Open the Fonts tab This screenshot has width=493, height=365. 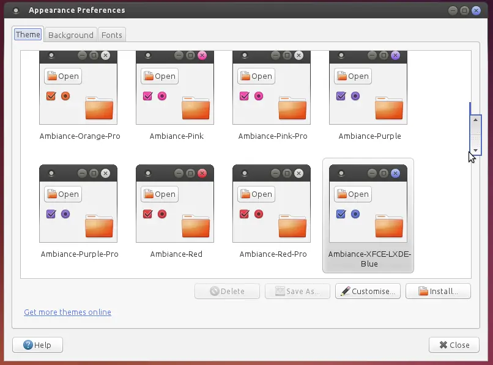pyautogui.click(x=111, y=35)
